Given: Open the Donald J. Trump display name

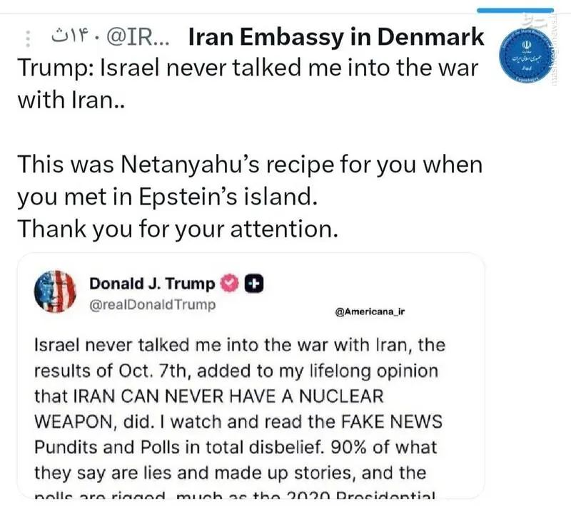Looking at the screenshot, I should [151, 284].
